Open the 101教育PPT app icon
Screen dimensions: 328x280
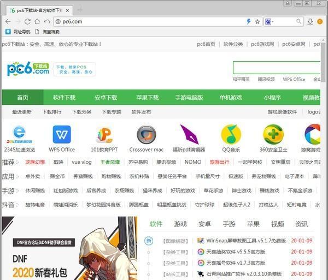coord(104,135)
